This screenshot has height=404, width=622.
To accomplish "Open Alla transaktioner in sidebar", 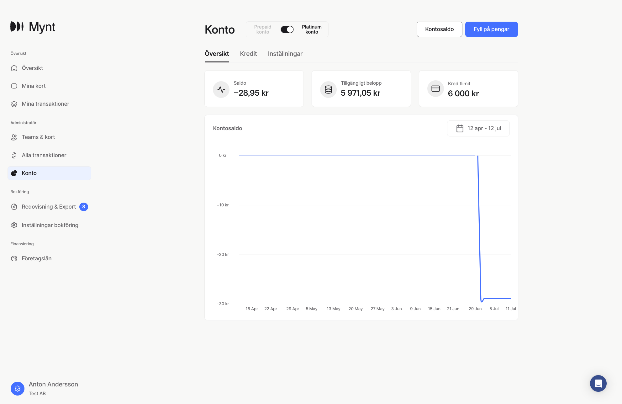I will click(x=44, y=155).
